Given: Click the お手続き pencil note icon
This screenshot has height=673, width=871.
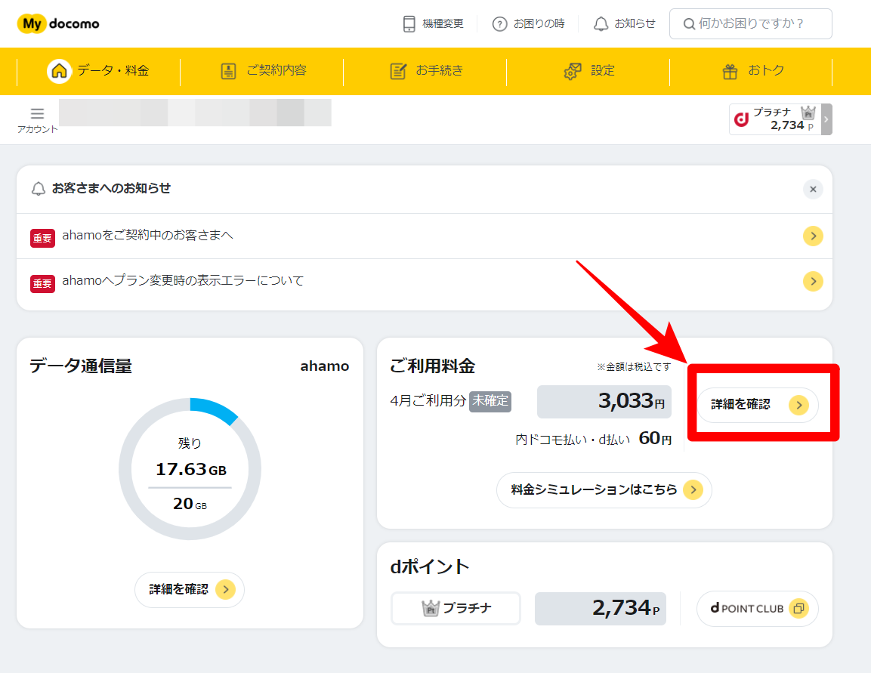Looking at the screenshot, I should coord(397,71).
